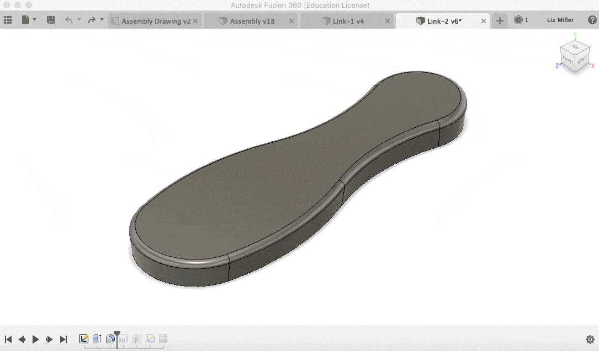Click the Liz Miller account name
This screenshot has height=351, width=599.
click(559, 20)
